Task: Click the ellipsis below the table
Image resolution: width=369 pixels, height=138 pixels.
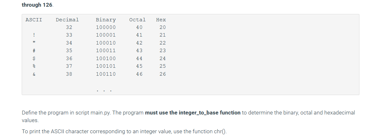Action: 104,90
